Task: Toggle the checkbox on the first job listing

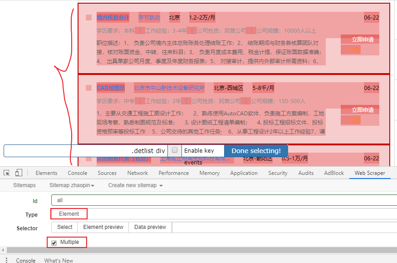Action: tap(88, 17)
